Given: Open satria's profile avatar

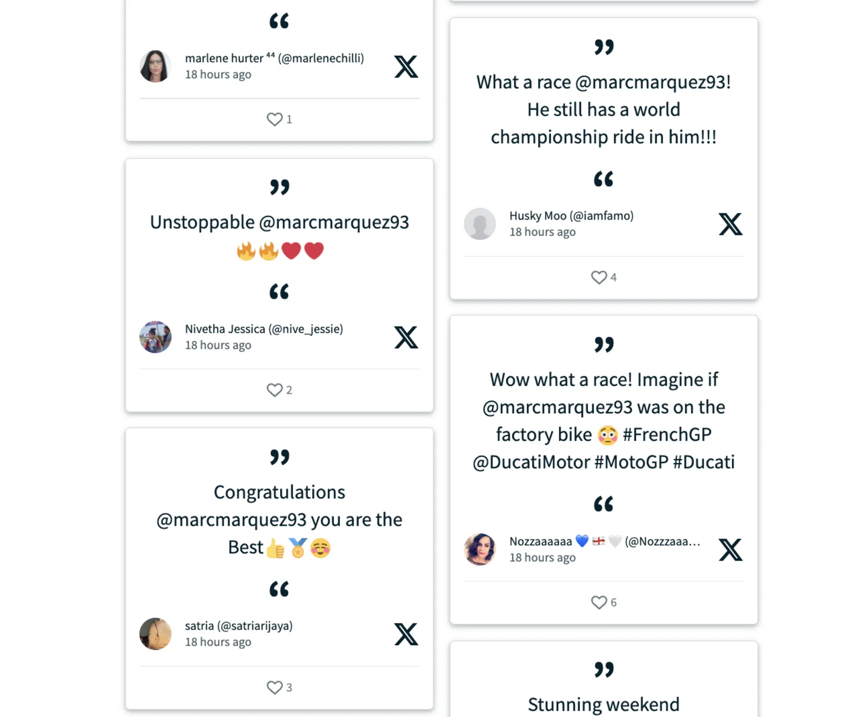Looking at the screenshot, I should [x=156, y=634].
